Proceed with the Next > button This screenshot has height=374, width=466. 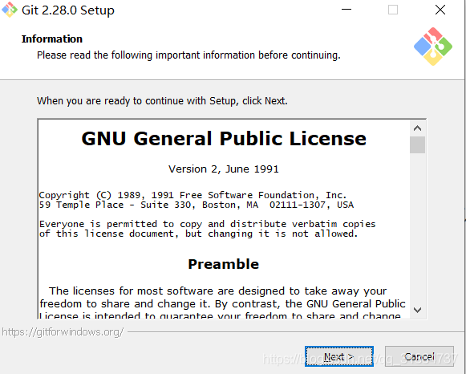339,356
